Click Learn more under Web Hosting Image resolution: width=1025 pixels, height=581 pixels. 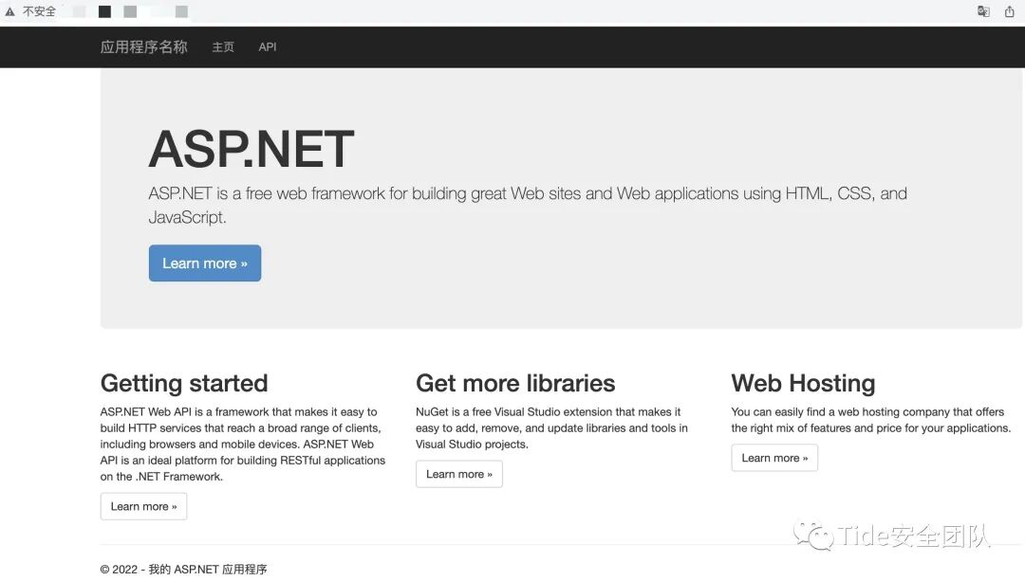774,458
